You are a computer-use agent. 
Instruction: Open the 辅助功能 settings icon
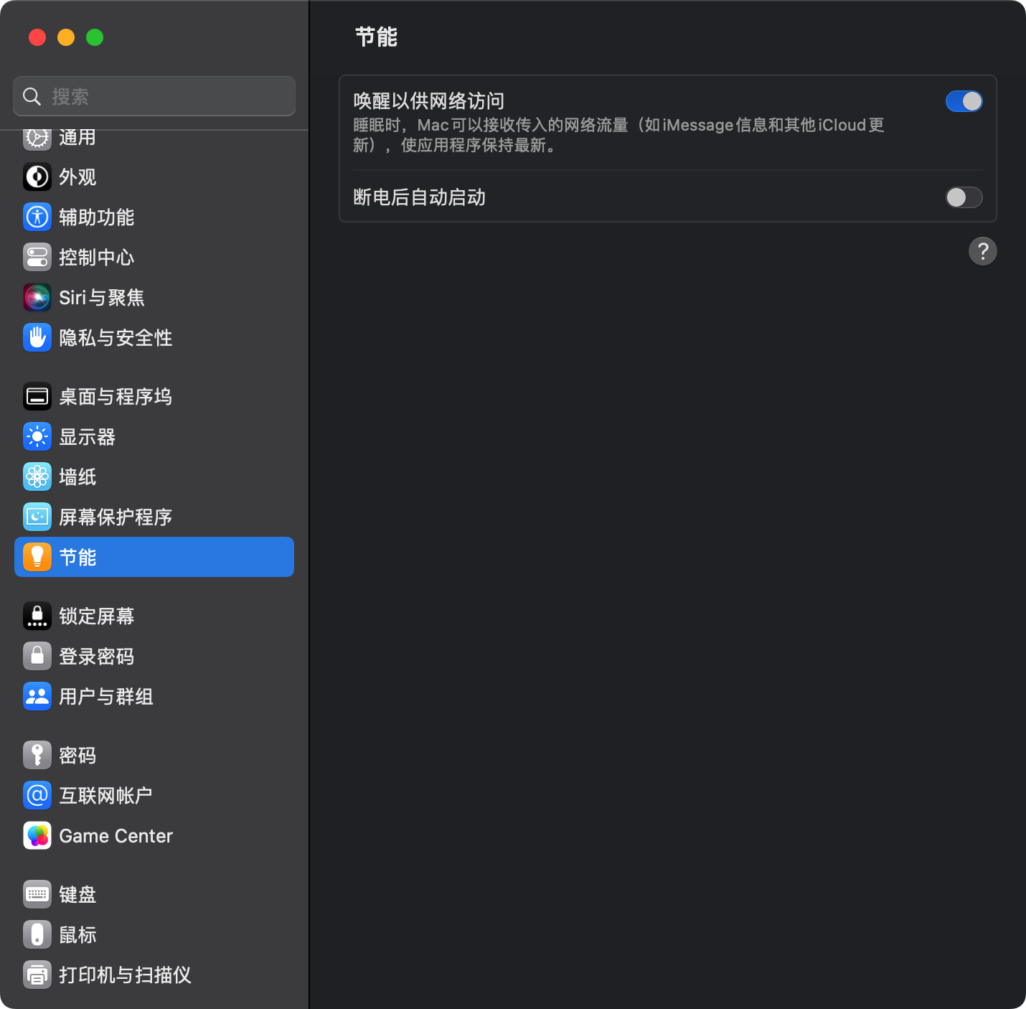[x=37, y=217]
